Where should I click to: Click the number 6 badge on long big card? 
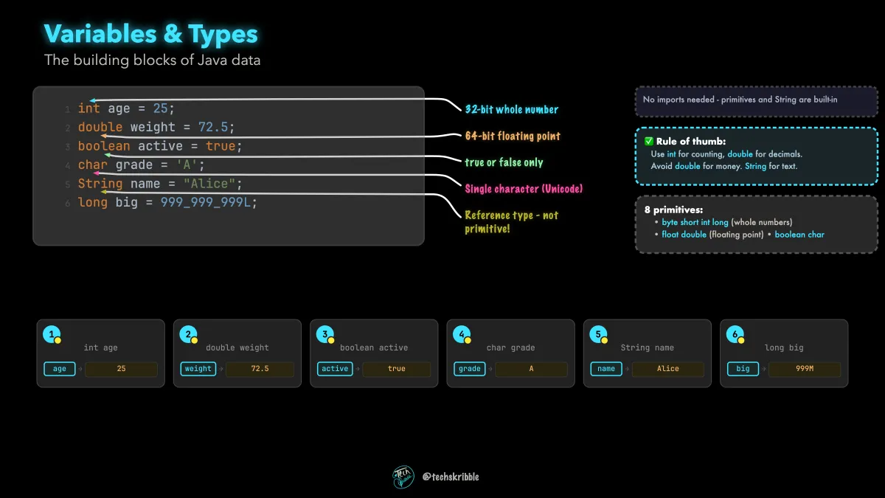pyautogui.click(x=735, y=334)
